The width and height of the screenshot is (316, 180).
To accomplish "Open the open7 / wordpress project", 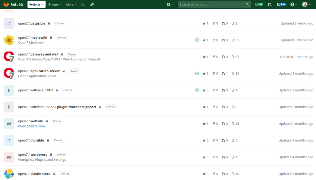I will click(x=33, y=155).
